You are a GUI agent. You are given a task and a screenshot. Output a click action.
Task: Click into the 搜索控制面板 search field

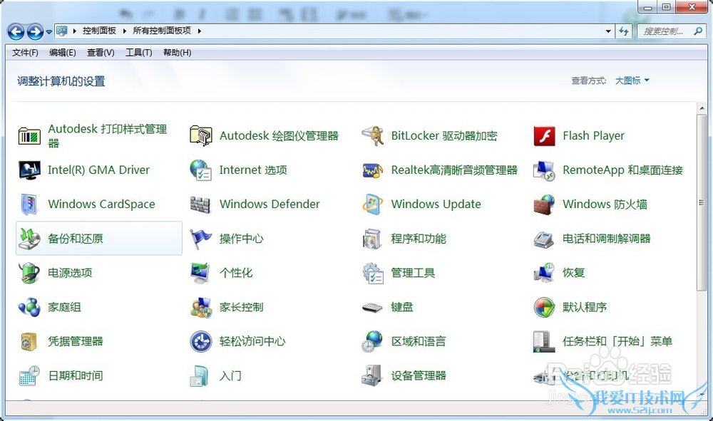663,31
